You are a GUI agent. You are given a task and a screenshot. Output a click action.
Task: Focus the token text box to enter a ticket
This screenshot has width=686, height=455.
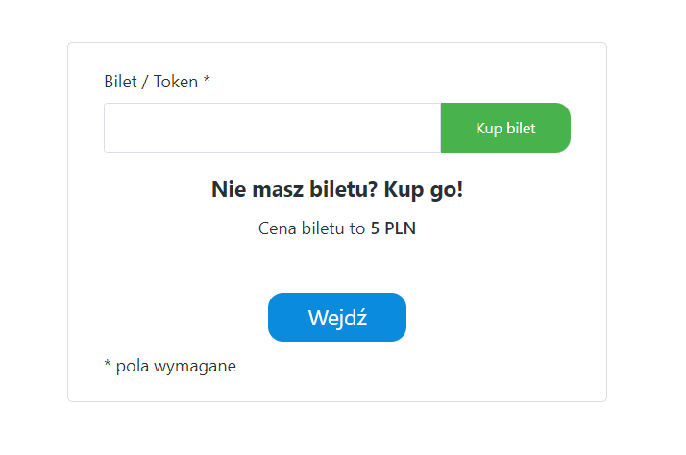[272, 128]
